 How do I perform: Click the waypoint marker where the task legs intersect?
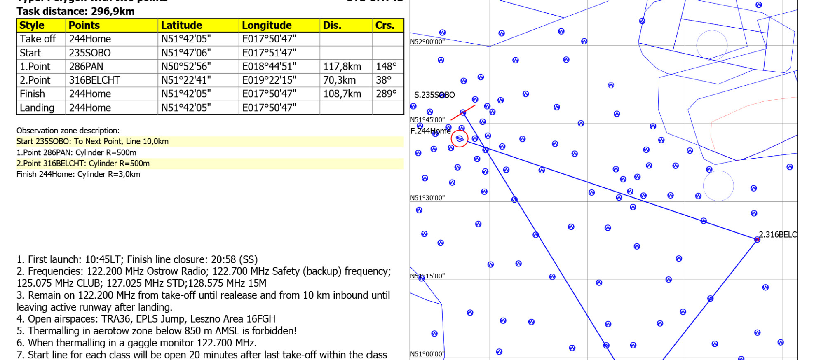click(x=486, y=150)
